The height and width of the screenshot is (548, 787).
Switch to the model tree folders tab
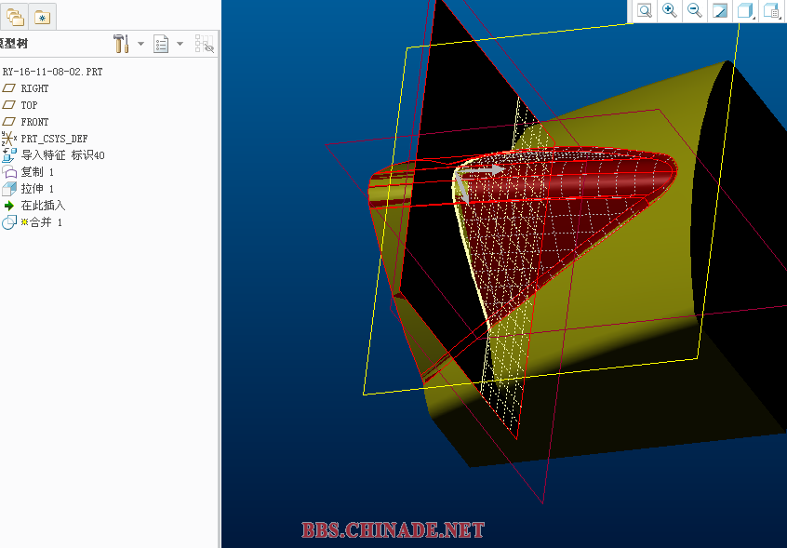click(15, 17)
